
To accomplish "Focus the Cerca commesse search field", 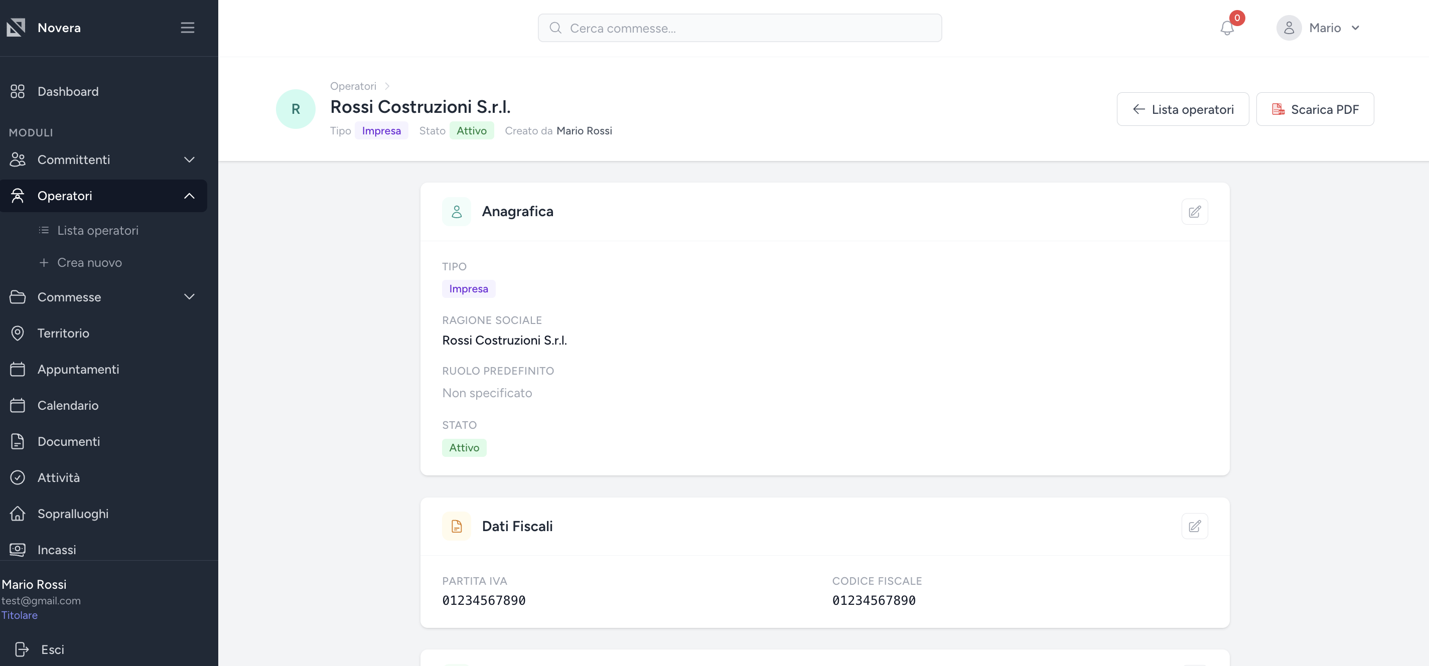I will click(x=740, y=28).
